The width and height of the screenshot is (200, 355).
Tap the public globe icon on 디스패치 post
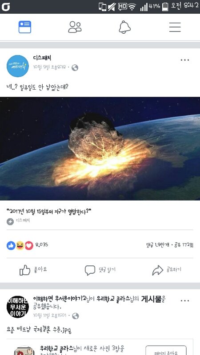pos(75,68)
